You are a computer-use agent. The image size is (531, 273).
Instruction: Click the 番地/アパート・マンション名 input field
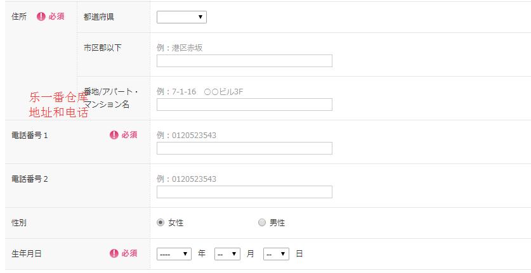[x=244, y=105]
